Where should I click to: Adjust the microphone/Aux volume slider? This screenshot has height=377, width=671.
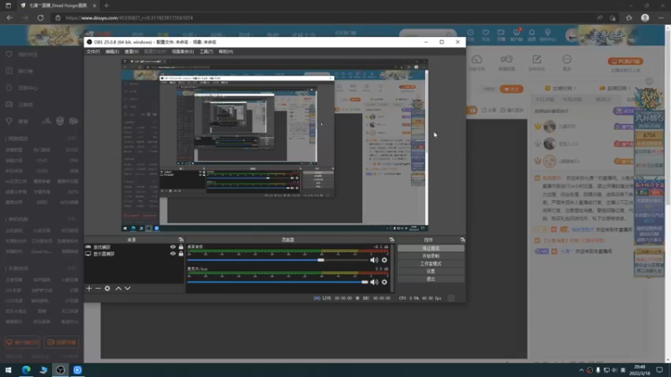pos(278,282)
